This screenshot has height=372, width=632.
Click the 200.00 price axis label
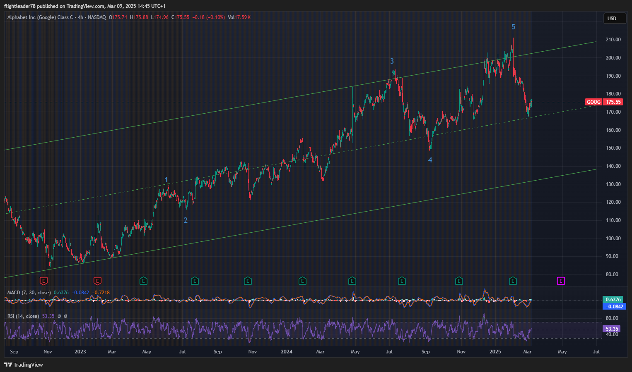coord(613,58)
